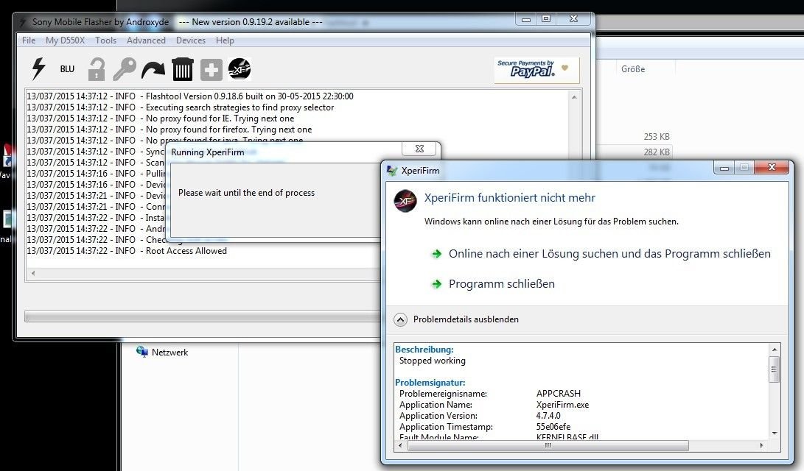Screen dimensions: 804x471
Task: Click the open padlock Root icon
Action: coord(97,69)
